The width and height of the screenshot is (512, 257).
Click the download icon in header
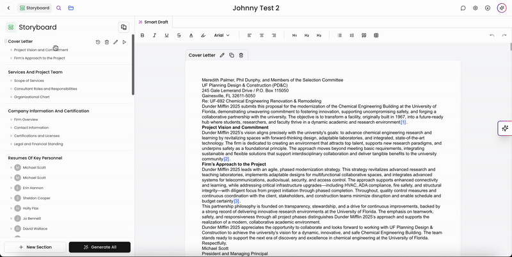pos(488,8)
